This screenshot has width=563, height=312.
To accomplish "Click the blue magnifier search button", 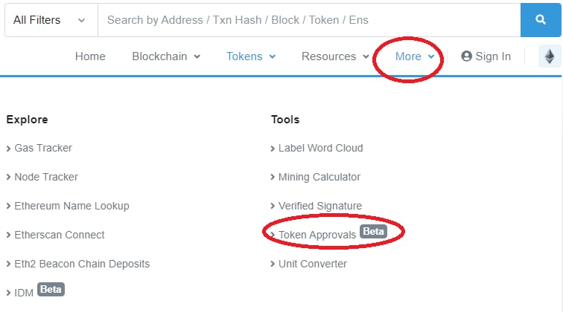I will point(541,20).
